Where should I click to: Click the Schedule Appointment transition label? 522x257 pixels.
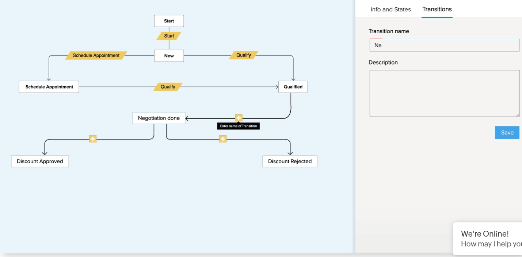pyautogui.click(x=96, y=55)
